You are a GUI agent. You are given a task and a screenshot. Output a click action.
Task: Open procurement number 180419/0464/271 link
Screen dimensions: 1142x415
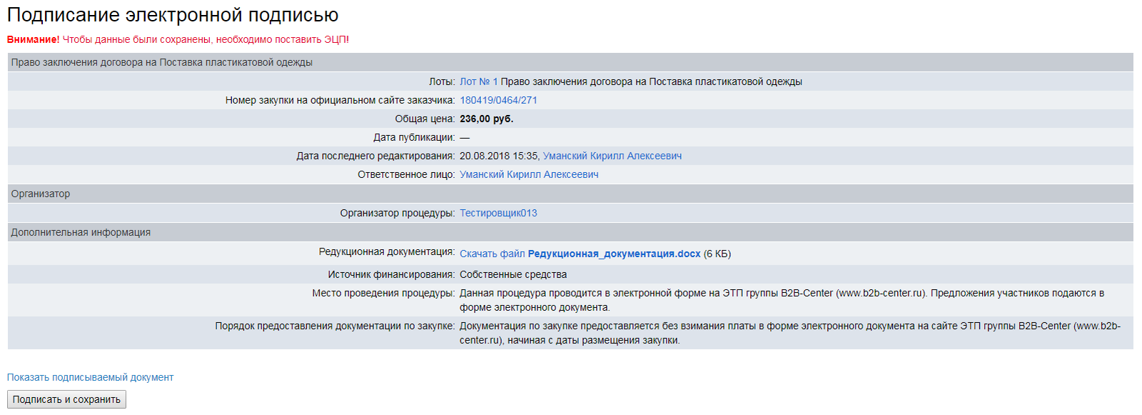tap(498, 100)
